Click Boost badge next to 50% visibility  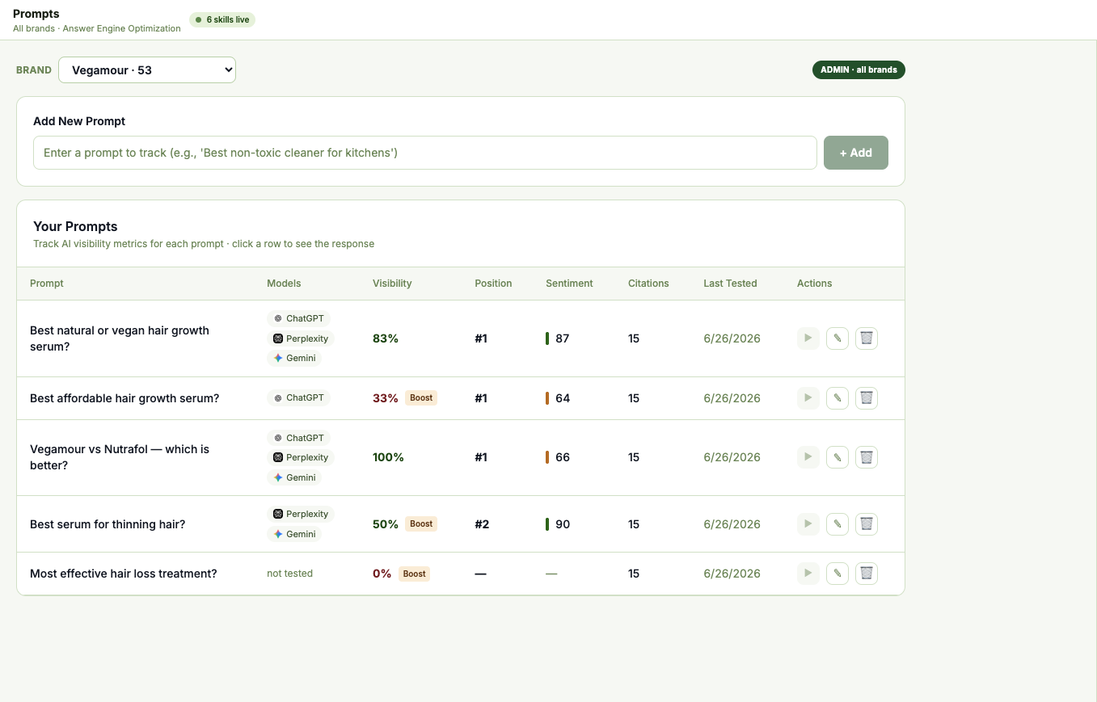coord(421,523)
